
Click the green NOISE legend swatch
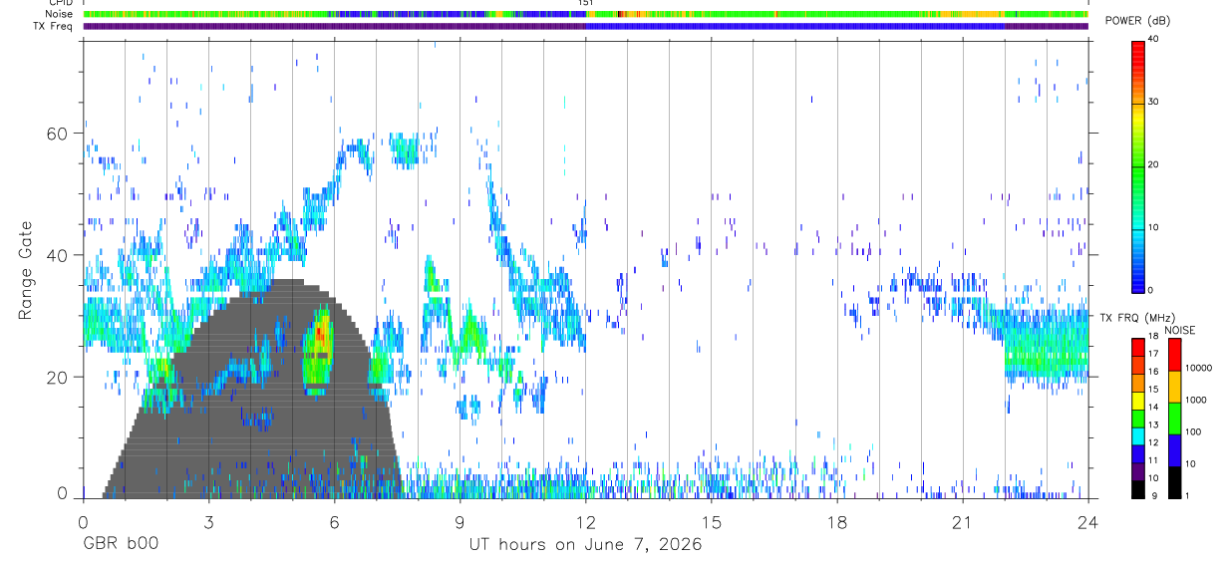tap(1174, 418)
